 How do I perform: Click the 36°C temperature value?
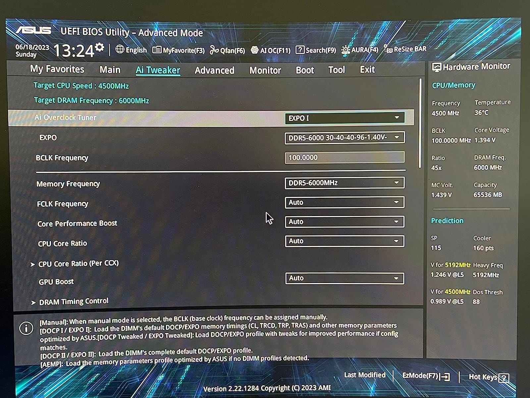(x=481, y=112)
